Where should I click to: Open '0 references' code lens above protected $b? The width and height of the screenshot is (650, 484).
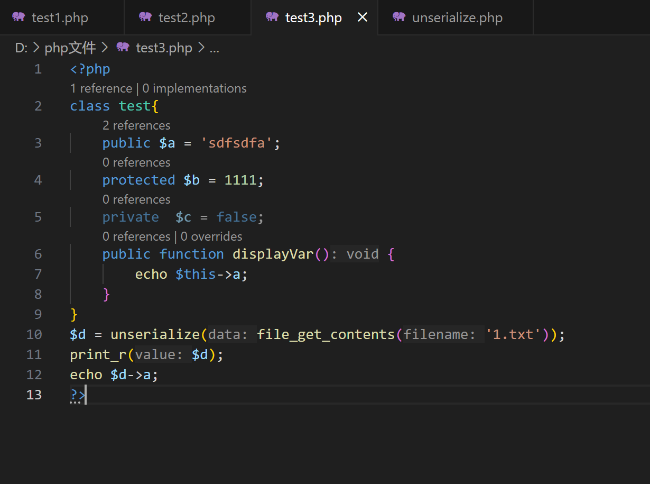(136, 162)
